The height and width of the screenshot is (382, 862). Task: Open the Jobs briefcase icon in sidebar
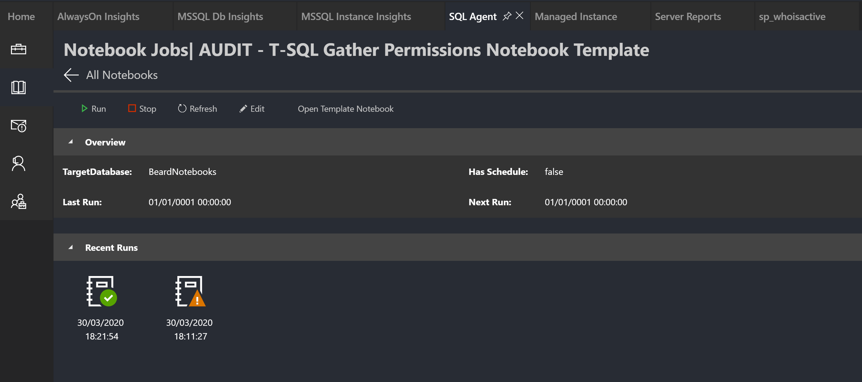(x=19, y=49)
